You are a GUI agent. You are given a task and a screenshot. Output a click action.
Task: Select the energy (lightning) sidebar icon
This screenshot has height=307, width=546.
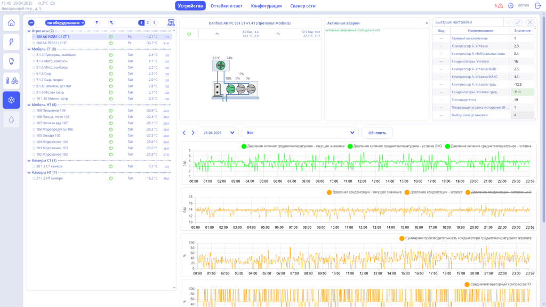(x=11, y=42)
